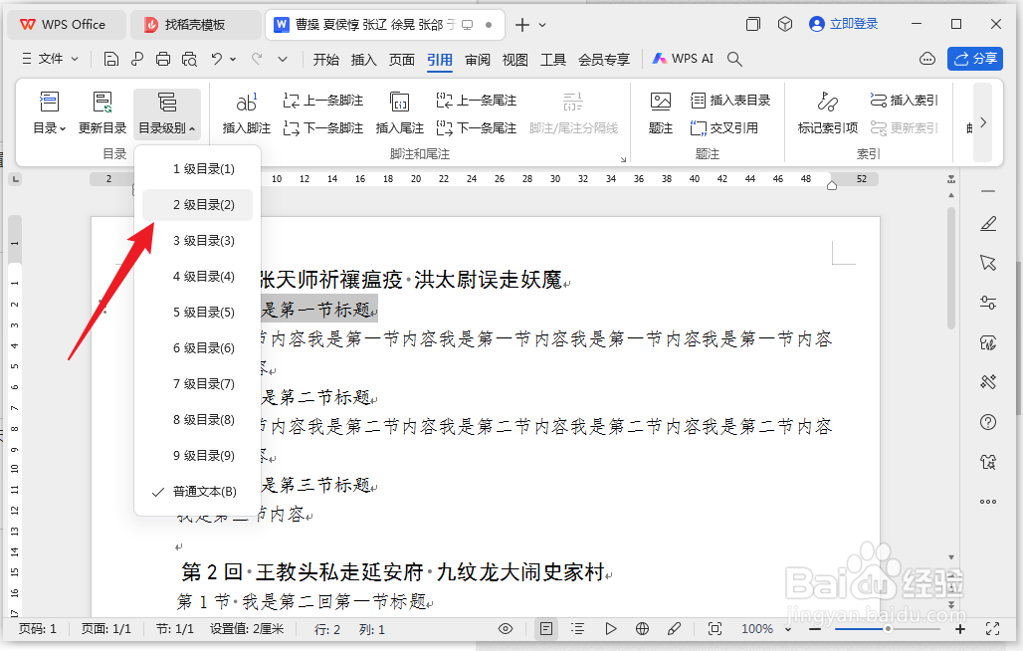Image resolution: width=1023 pixels, height=651 pixels.
Task: Choose 2 级目录(2) from the menu
Action: tap(197, 205)
